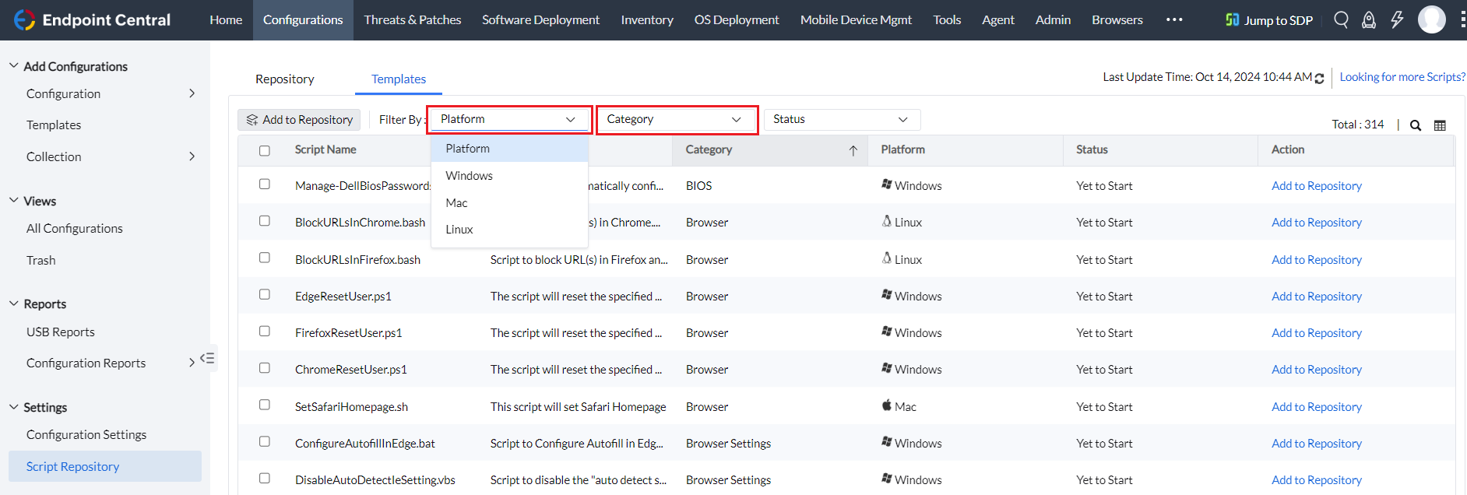1467x495 pixels.
Task: Open the three-dots more menu in navigation
Action: [1174, 19]
